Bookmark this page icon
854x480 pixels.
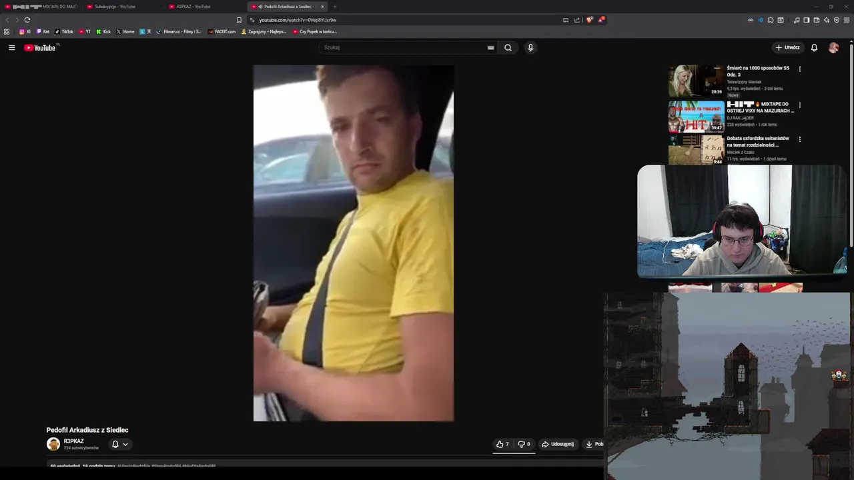pos(239,20)
